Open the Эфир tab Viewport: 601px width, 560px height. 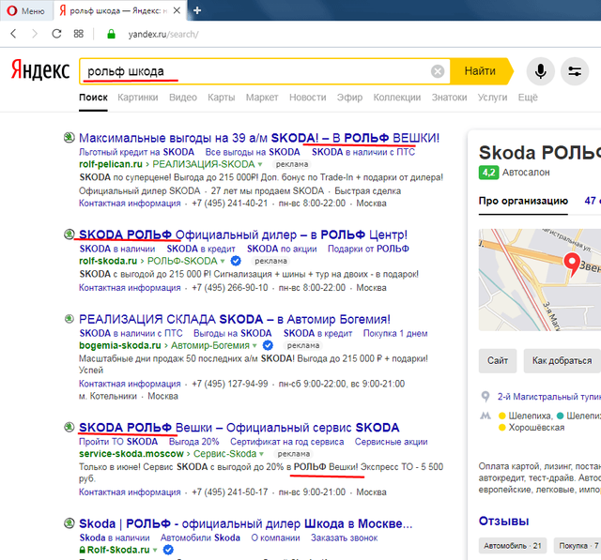tap(349, 98)
